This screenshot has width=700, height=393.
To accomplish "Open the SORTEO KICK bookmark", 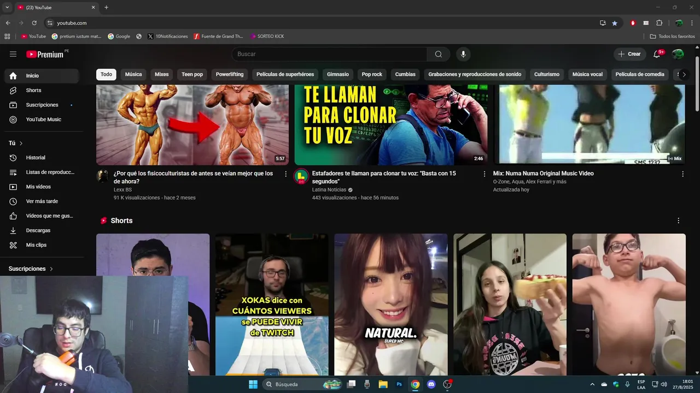I will tap(267, 37).
